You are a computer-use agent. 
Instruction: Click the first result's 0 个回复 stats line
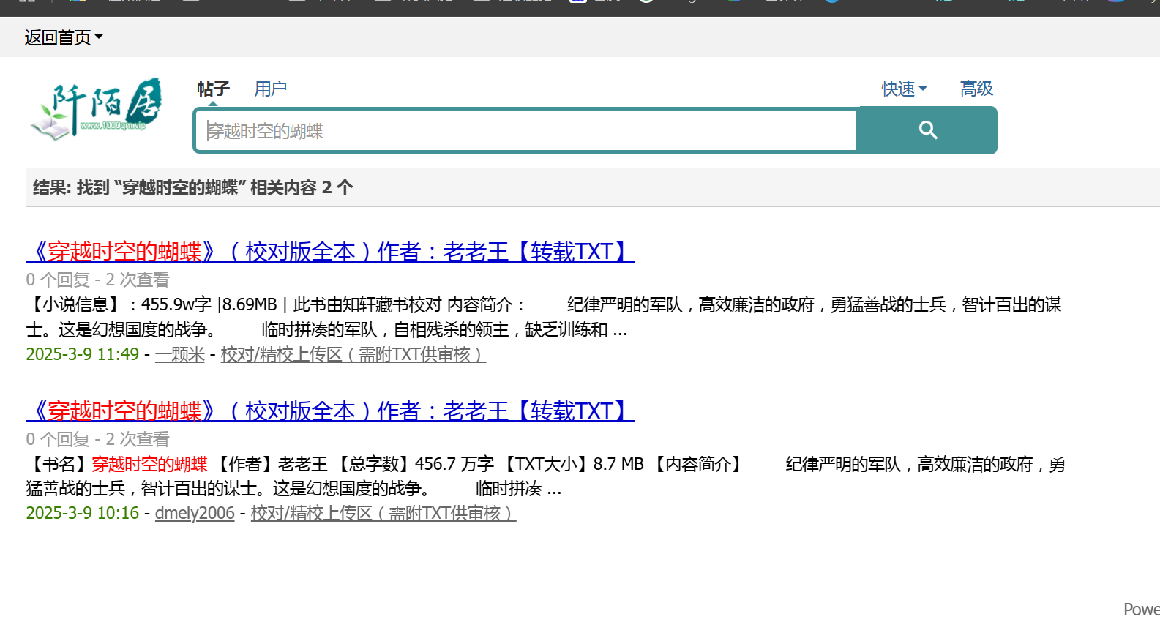(x=97, y=280)
